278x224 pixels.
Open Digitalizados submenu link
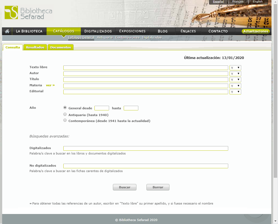point(152,37)
